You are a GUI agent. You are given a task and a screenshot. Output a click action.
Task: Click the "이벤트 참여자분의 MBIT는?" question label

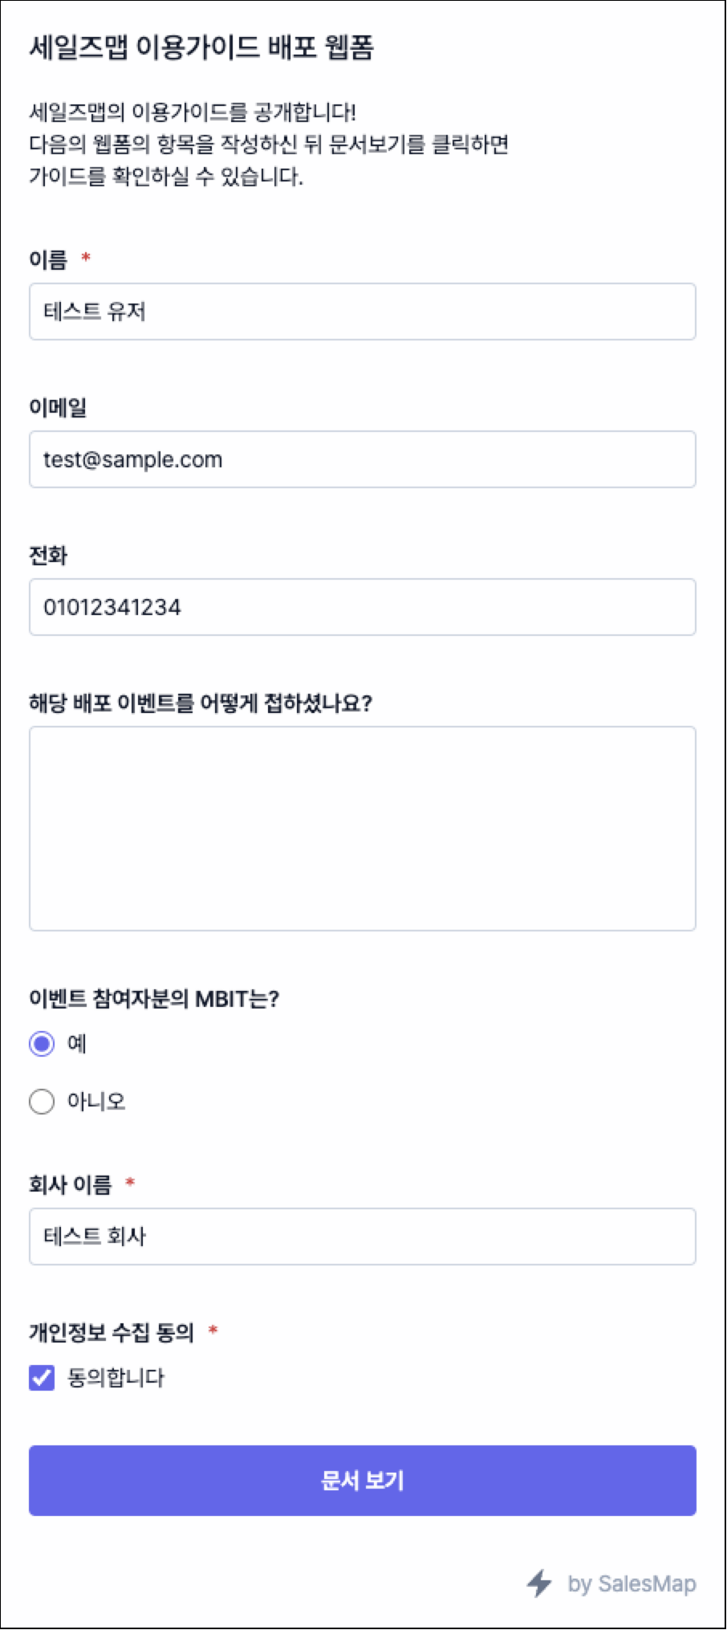point(154,999)
